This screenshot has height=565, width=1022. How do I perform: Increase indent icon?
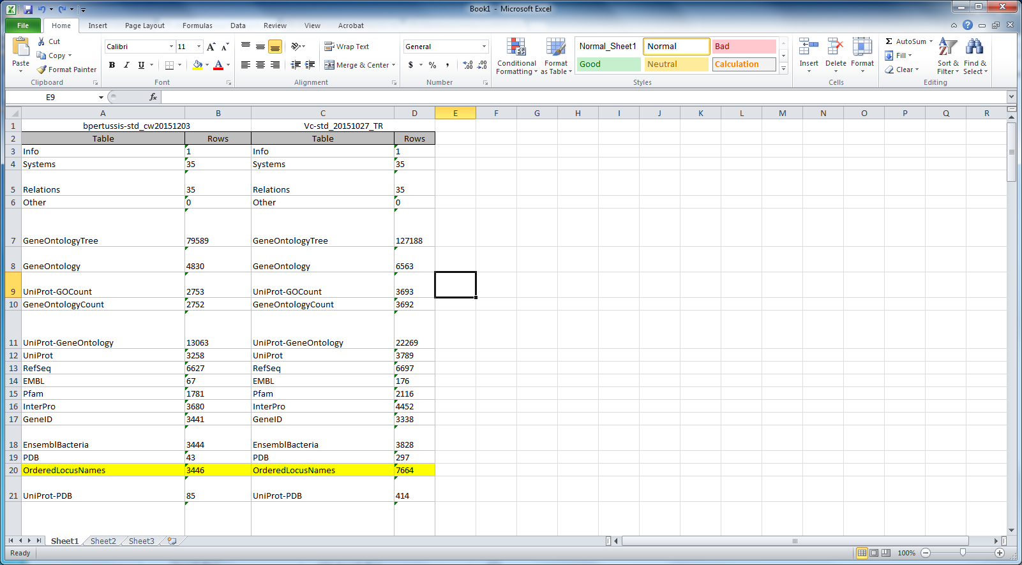310,65
